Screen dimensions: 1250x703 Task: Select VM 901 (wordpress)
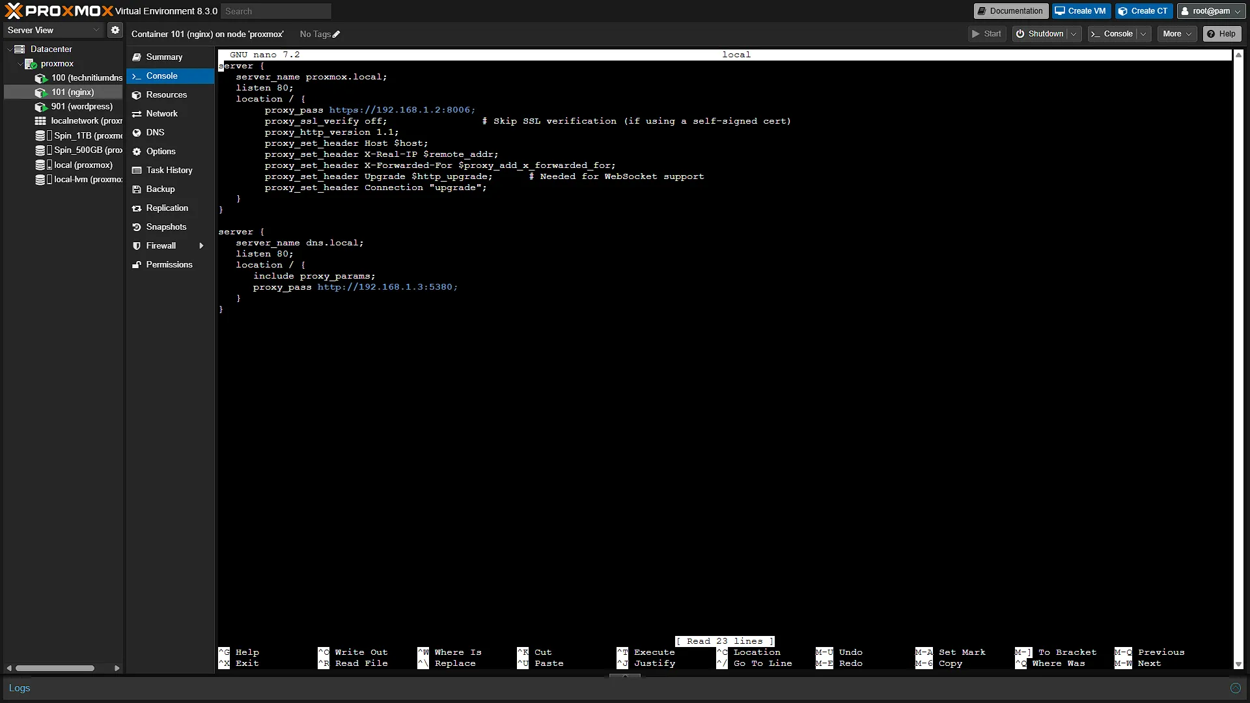pos(63,107)
